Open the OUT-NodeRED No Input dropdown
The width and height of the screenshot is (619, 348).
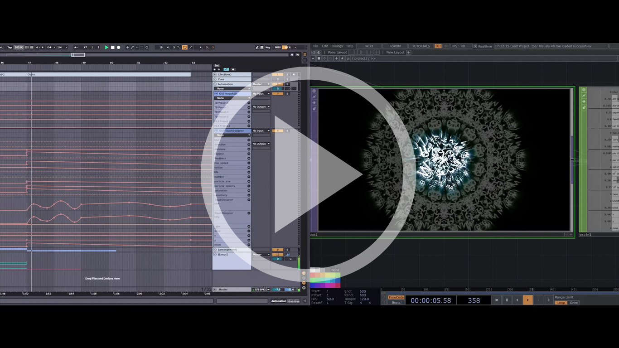pyautogui.click(x=261, y=94)
